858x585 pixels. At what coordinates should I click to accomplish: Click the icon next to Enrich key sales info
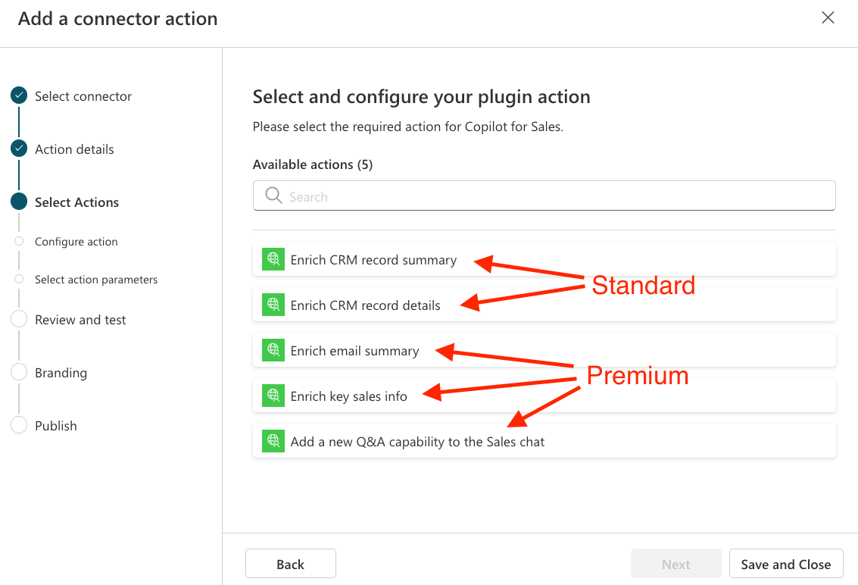tap(273, 396)
